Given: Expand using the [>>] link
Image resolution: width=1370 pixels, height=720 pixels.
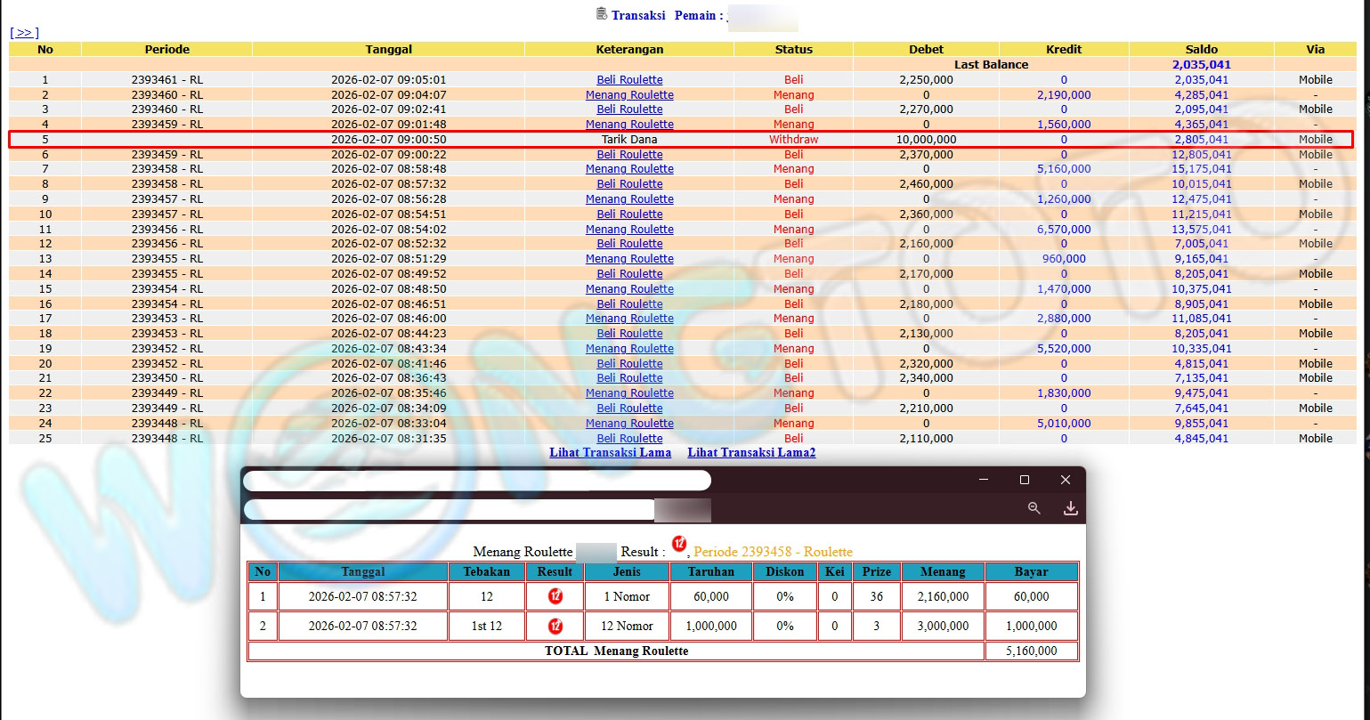Looking at the screenshot, I should pos(24,33).
